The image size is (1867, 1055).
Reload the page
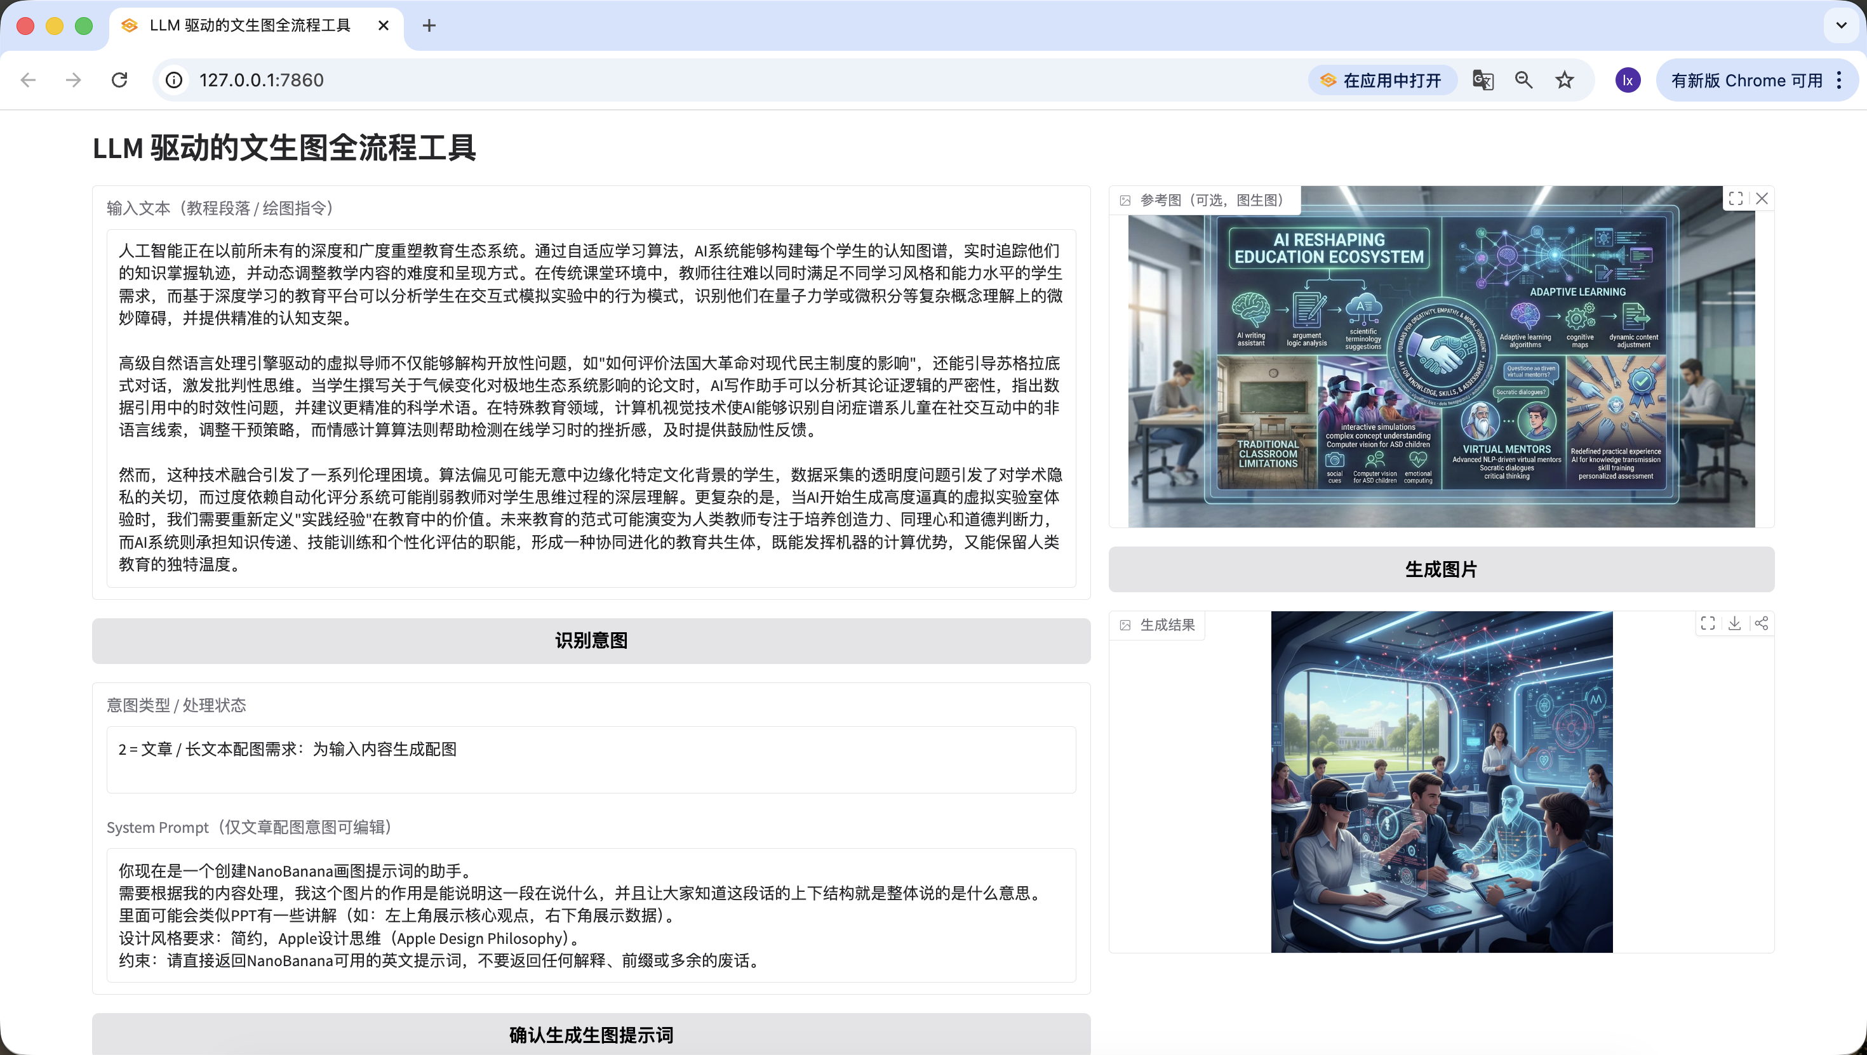coord(119,81)
